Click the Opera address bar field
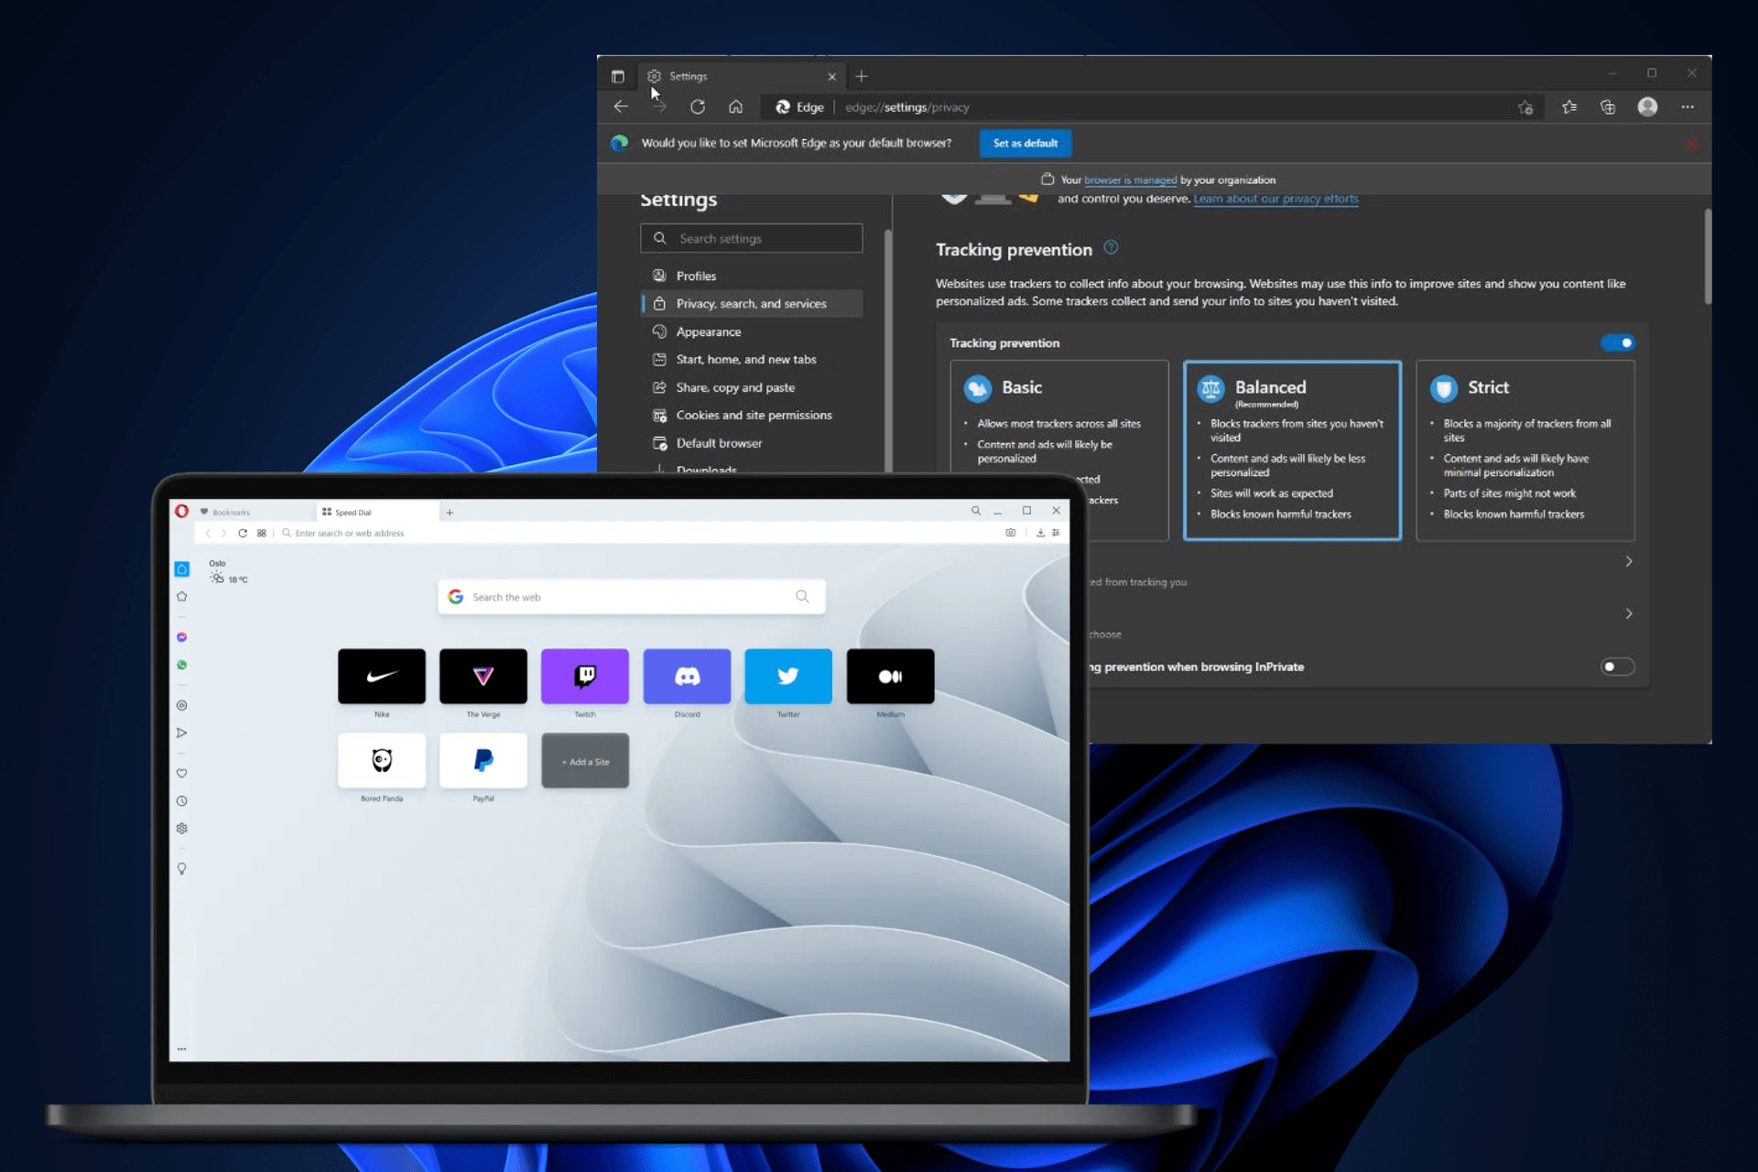The width and height of the screenshot is (1758, 1172). pyautogui.click(x=639, y=533)
